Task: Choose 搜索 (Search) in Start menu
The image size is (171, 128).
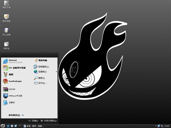Action: [x=41, y=78]
